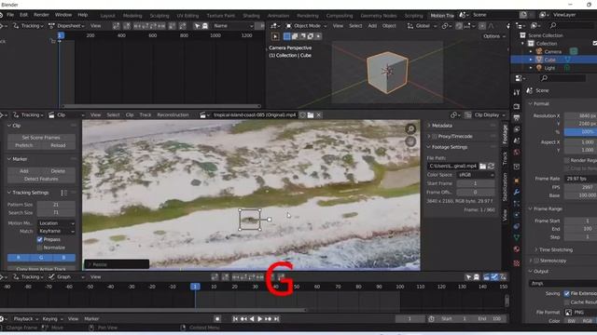597x335 pixels.
Task: Click the Delete marker button
Action: pos(58,171)
